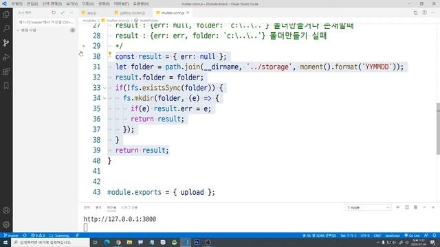Split the editor to the right
This screenshot has width=440, height=247.
(425, 12)
